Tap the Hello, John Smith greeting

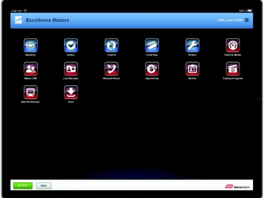(x=230, y=20)
